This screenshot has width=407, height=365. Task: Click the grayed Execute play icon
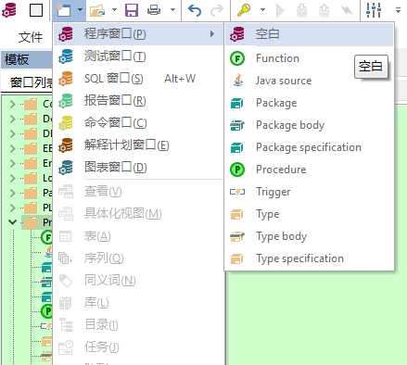pyautogui.click(x=280, y=10)
